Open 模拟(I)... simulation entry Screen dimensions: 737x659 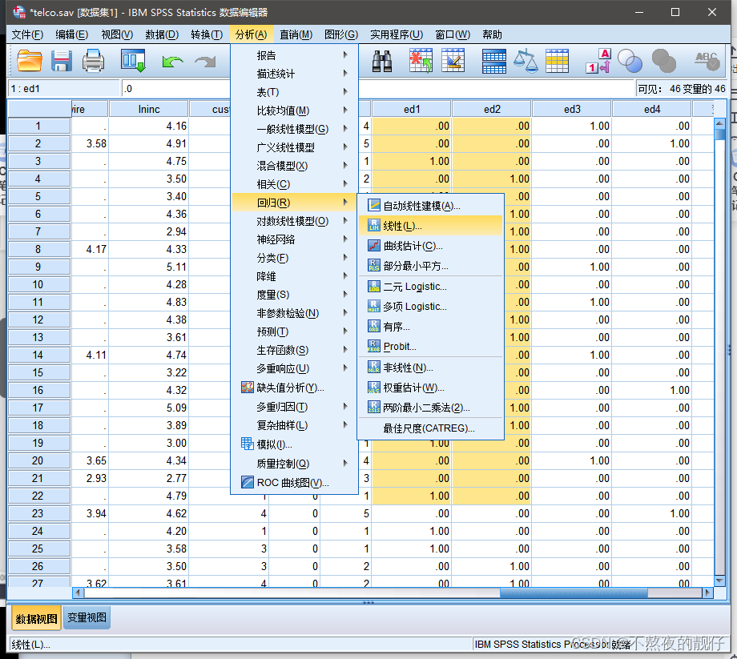pos(294,444)
